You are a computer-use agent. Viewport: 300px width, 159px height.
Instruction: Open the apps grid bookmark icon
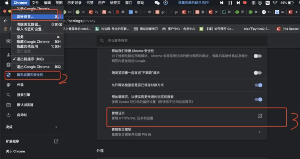[x=5, y=29]
